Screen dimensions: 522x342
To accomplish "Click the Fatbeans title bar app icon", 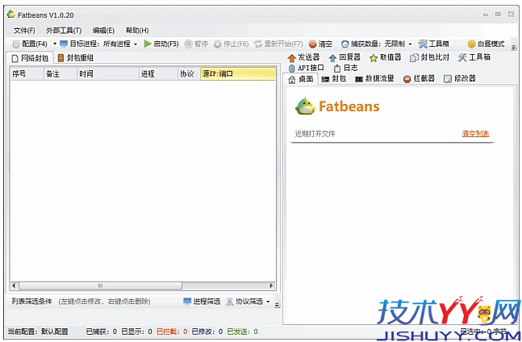I will 11,15.
